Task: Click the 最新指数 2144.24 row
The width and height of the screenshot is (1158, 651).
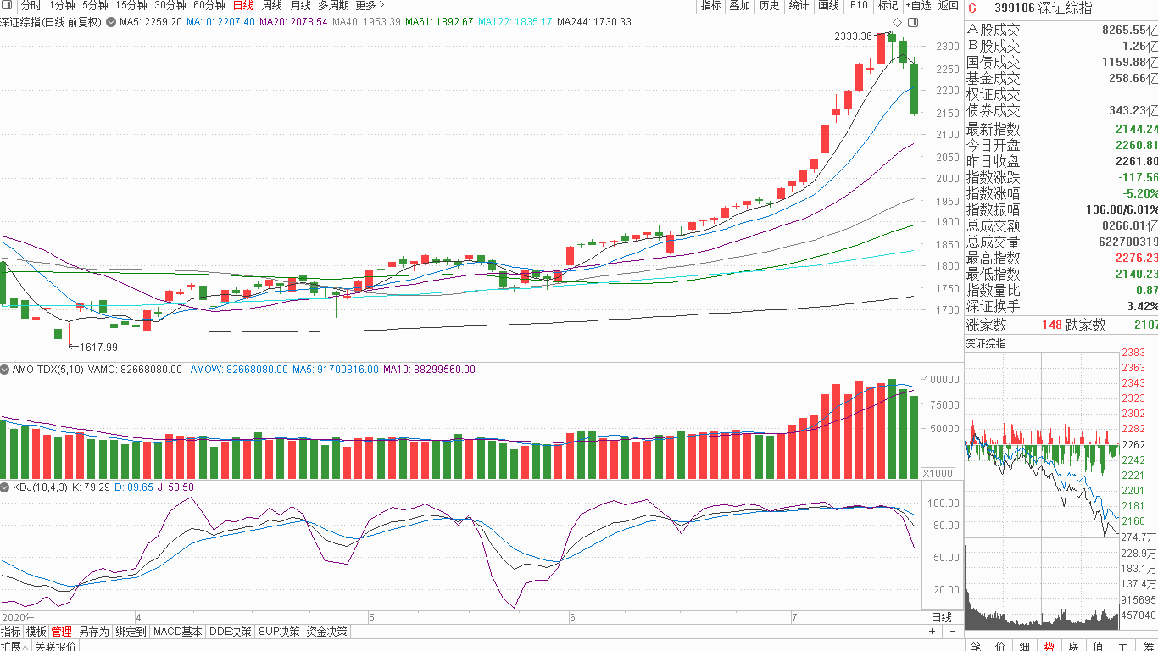Action: pos(1061,129)
